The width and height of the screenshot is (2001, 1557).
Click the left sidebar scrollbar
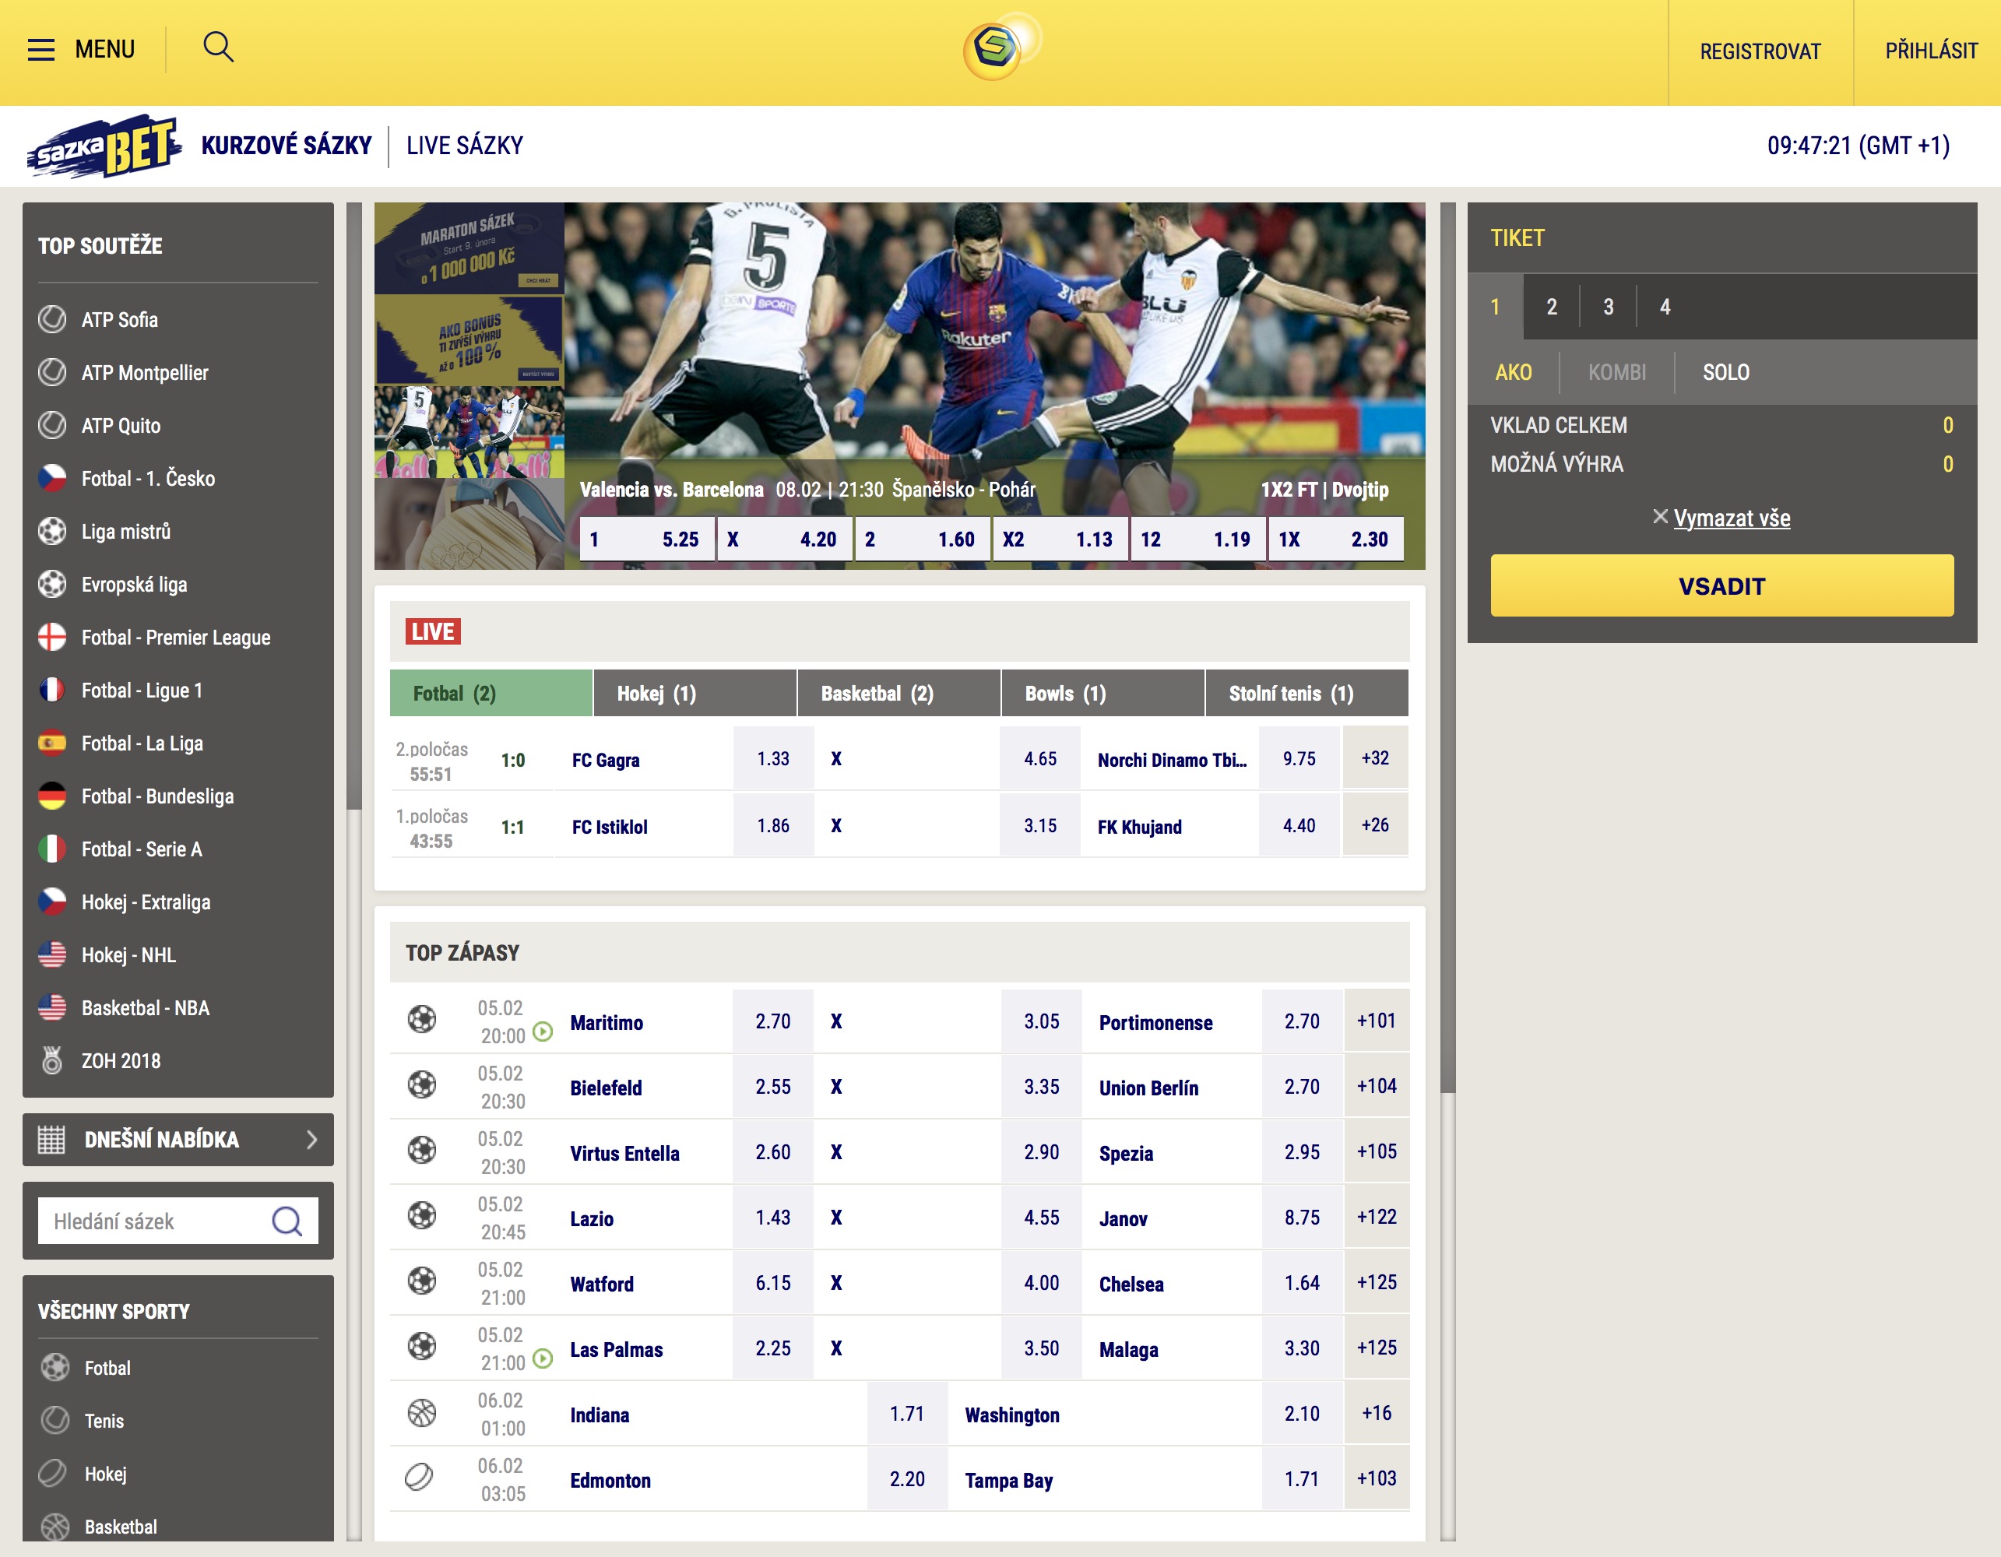tap(354, 504)
